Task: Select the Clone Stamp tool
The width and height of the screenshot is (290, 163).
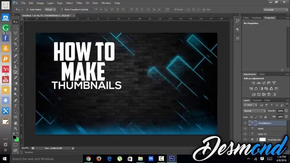Action: click(15, 67)
